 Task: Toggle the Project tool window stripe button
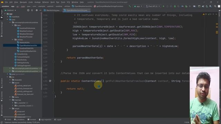(x=2, y=14)
